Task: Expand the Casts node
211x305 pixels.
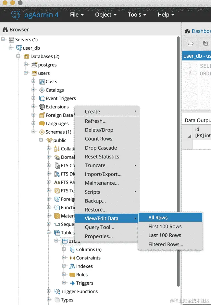Action: 33,81
